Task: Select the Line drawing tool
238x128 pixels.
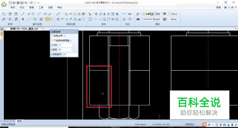Action: (x=23, y=14)
